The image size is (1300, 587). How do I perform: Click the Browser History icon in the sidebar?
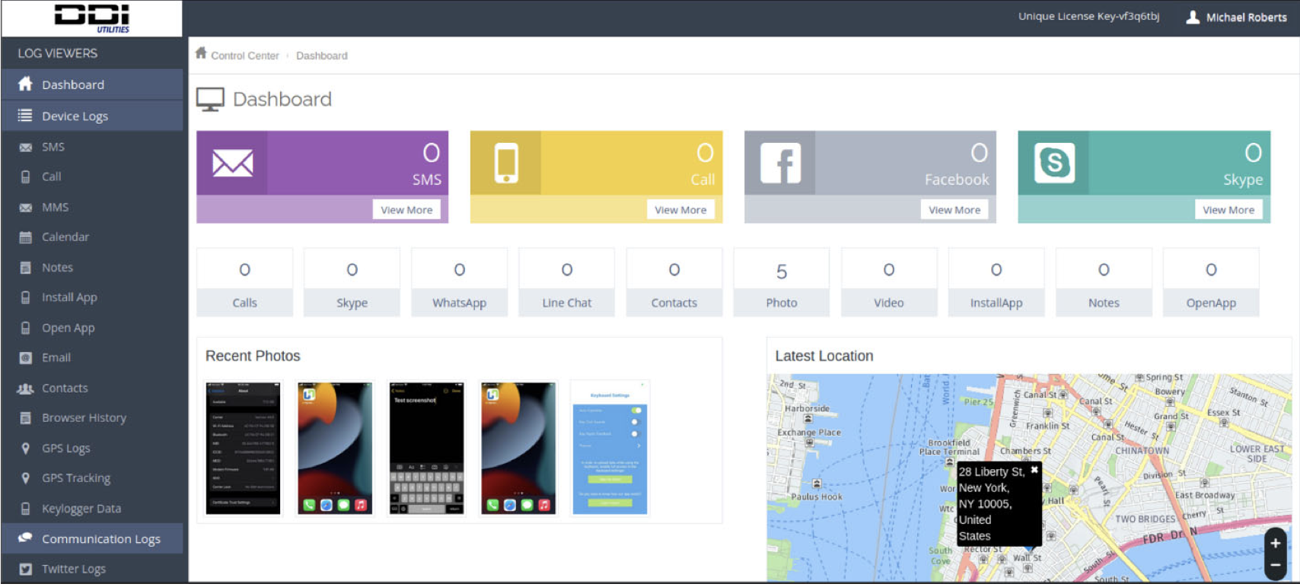[x=26, y=417]
